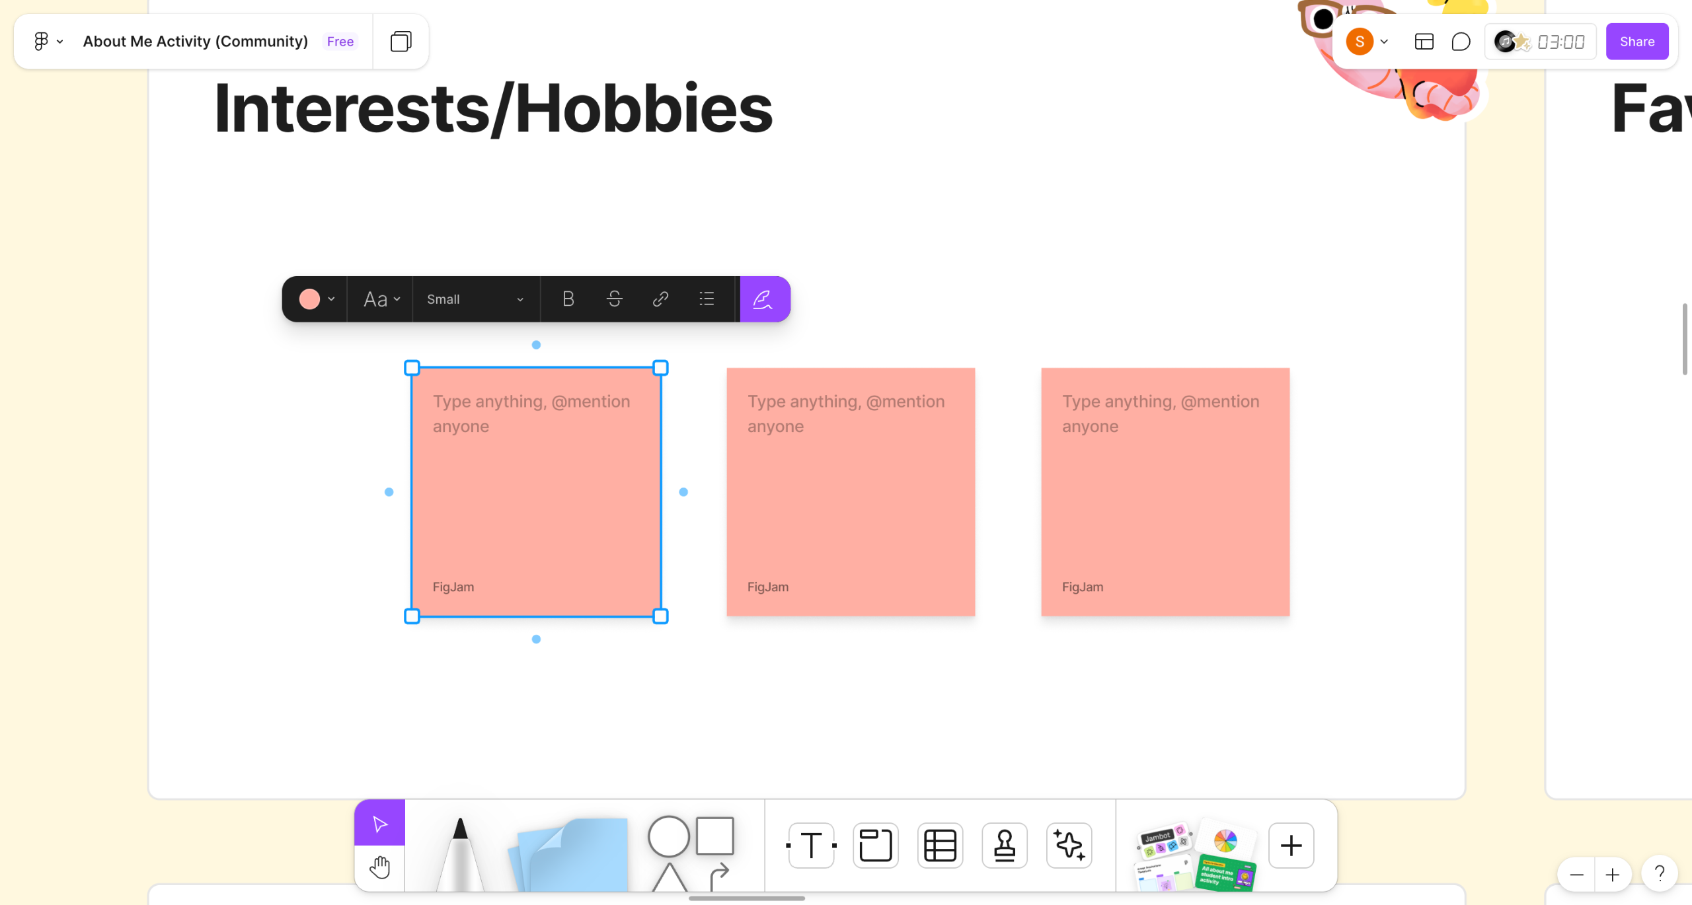Select the hand tool

click(x=379, y=867)
